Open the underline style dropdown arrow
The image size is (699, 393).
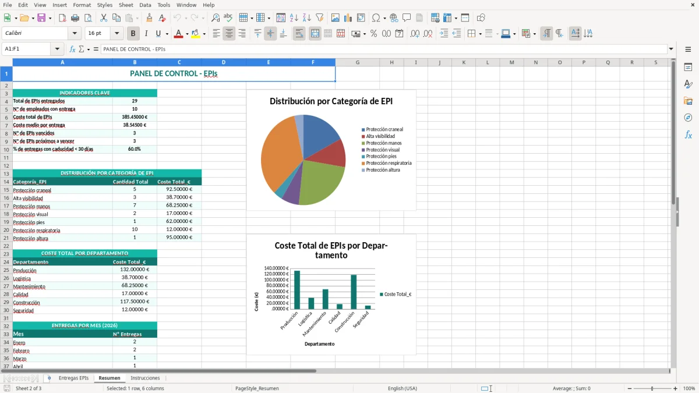point(167,34)
